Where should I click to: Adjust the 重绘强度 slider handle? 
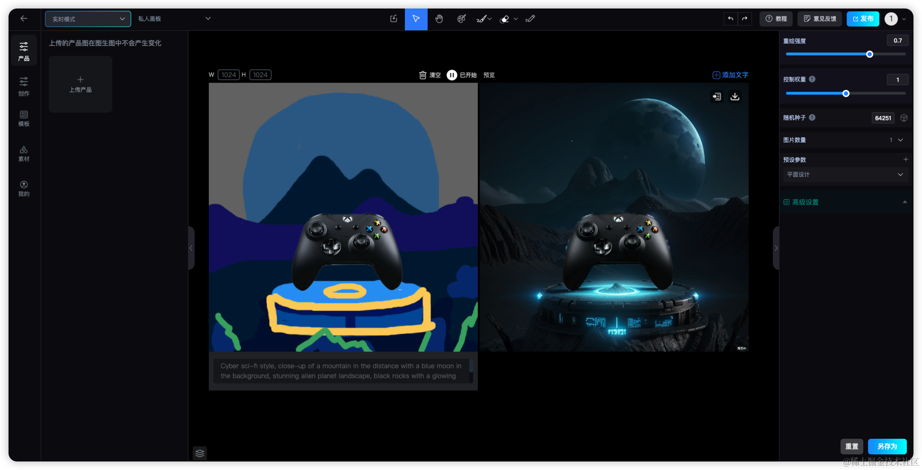(869, 54)
